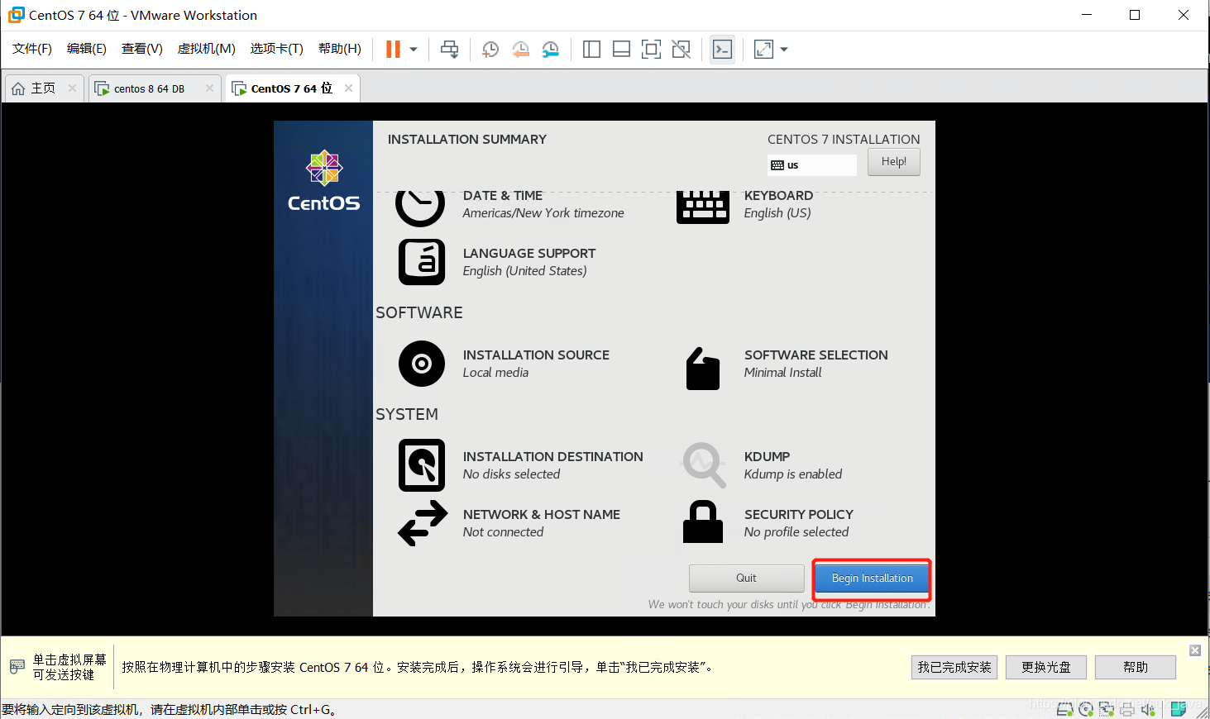Image resolution: width=1210 pixels, height=719 pixels.
Task: Take a snapshot of the virtual machine
Action: [490, 50]
